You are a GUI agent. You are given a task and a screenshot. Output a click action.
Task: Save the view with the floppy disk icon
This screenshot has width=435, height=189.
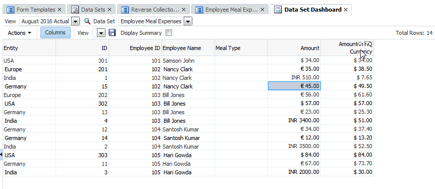(x=112, y=32)
